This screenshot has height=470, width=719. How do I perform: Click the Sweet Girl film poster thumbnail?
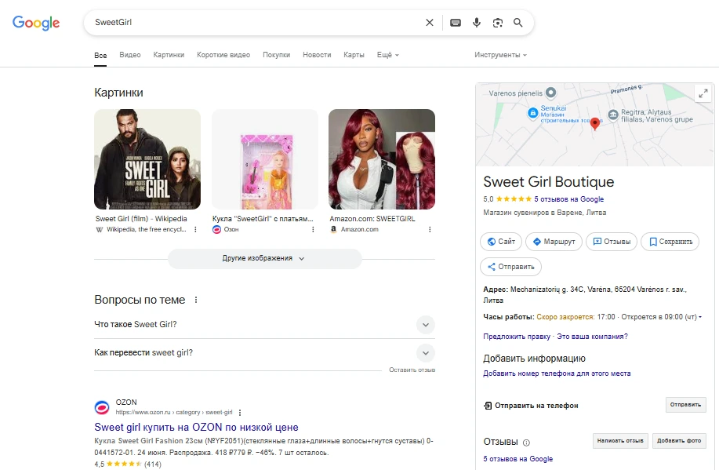pos(147,159)
